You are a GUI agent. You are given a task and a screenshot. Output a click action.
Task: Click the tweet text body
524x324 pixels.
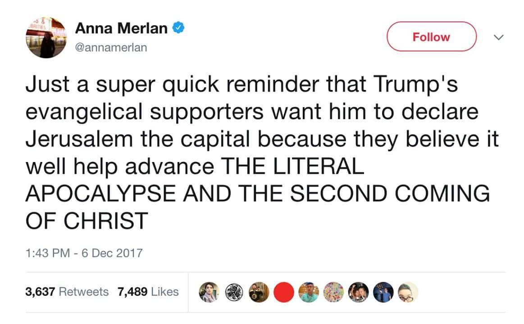(257, 153)
